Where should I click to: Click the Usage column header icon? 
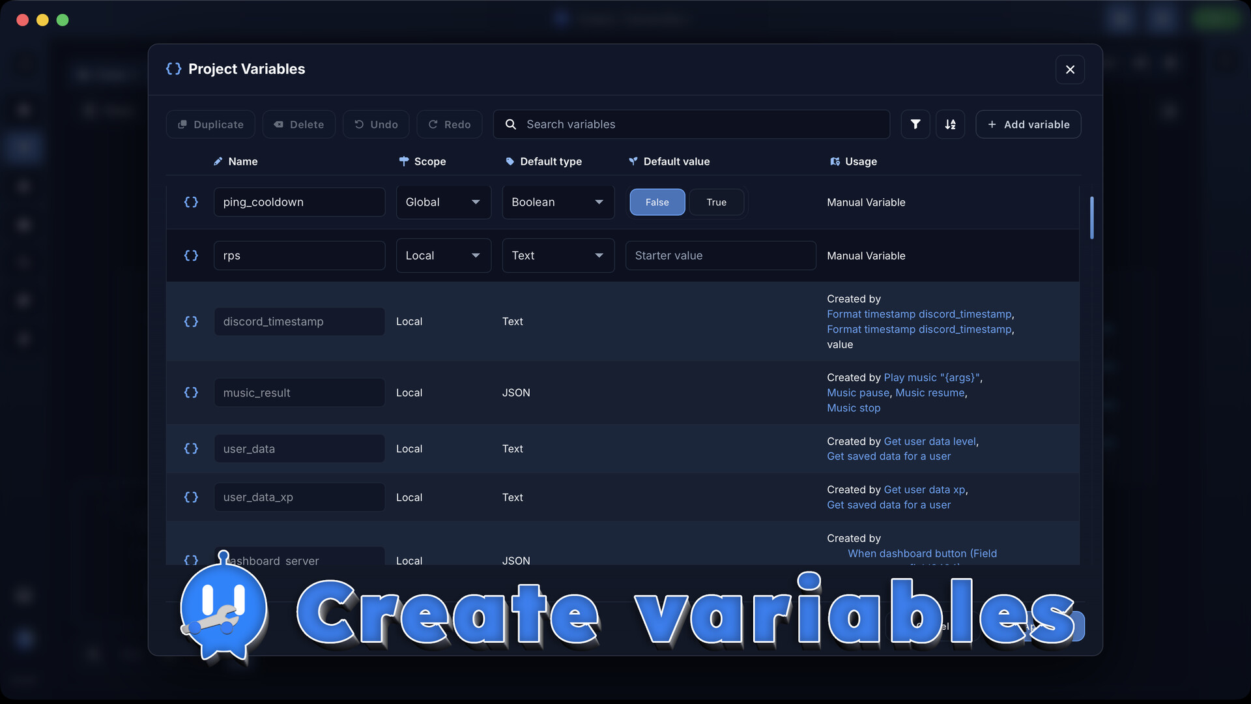tap(835, 162)
